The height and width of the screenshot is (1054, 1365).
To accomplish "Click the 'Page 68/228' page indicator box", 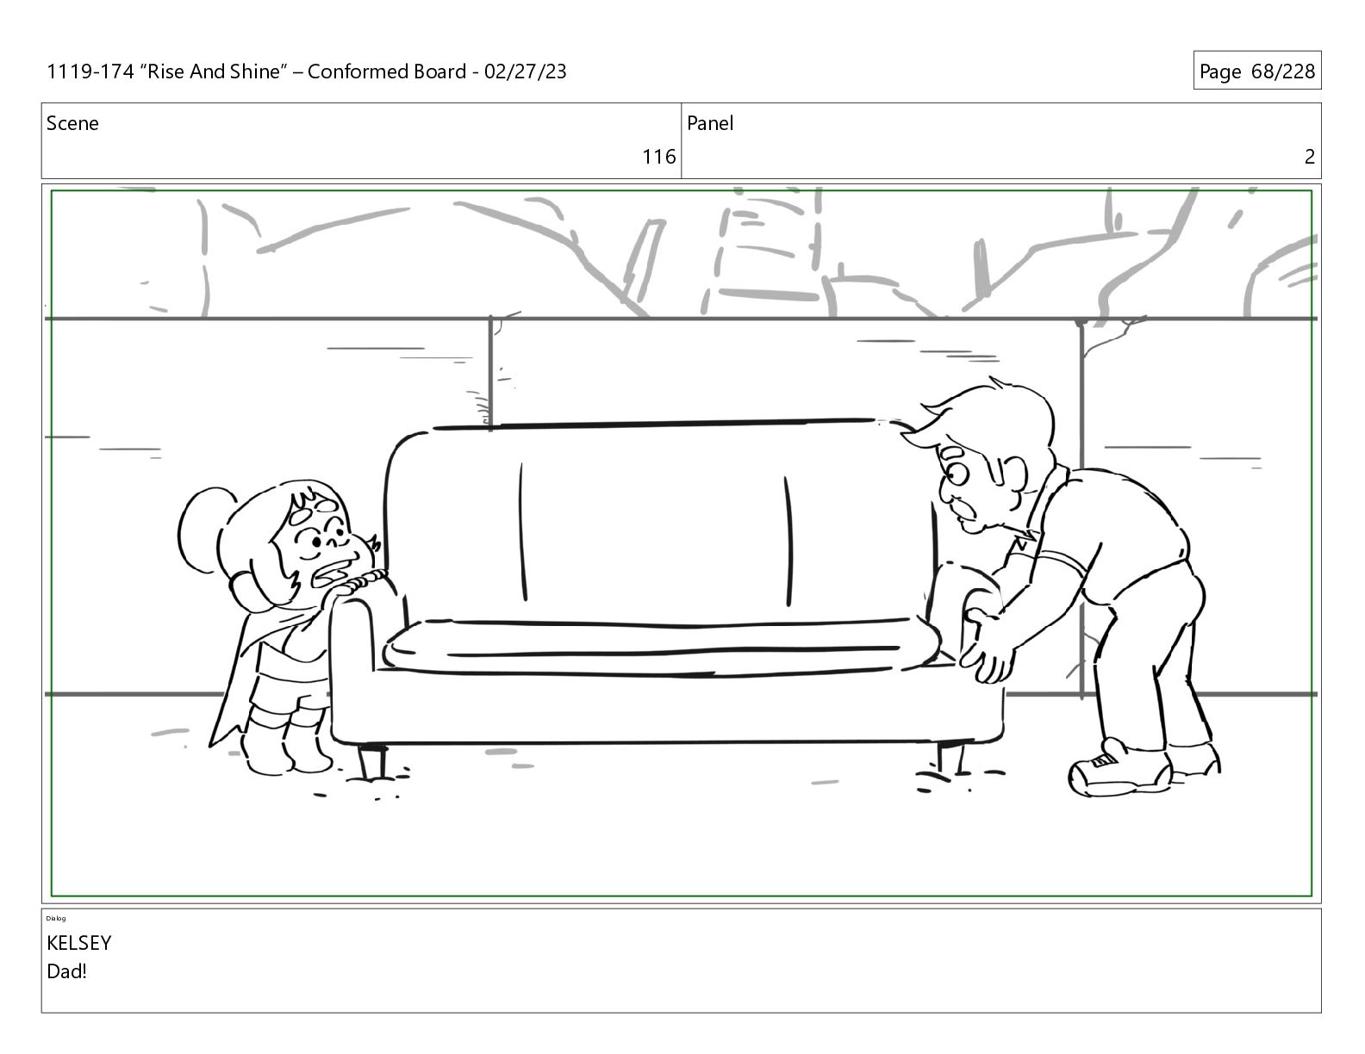I will click(x=1257, y=71).
